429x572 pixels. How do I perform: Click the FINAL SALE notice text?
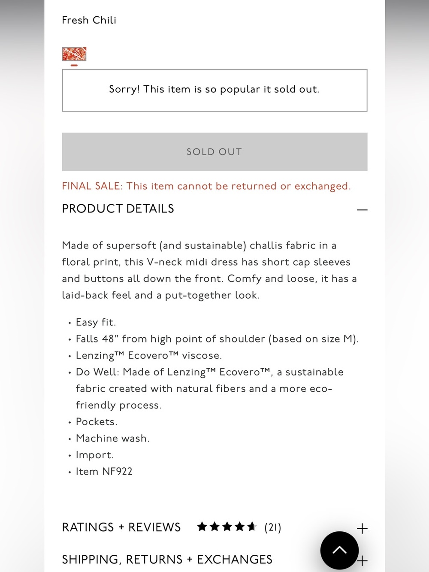coord(206,186)
